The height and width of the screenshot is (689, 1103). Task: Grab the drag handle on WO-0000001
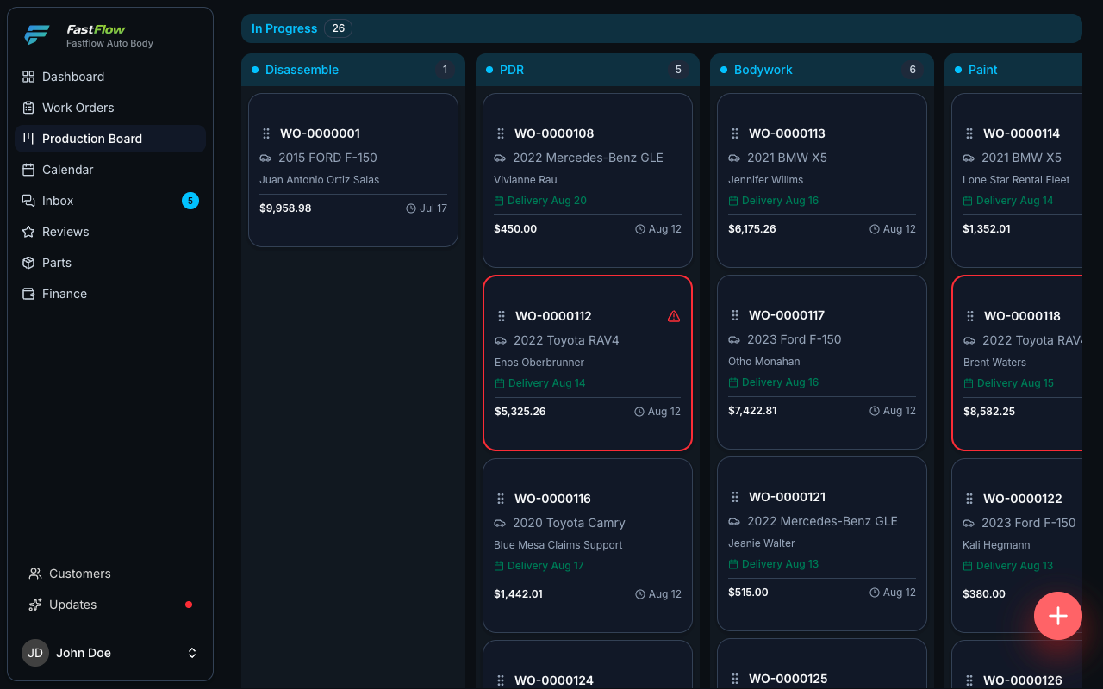click(266, 133)
